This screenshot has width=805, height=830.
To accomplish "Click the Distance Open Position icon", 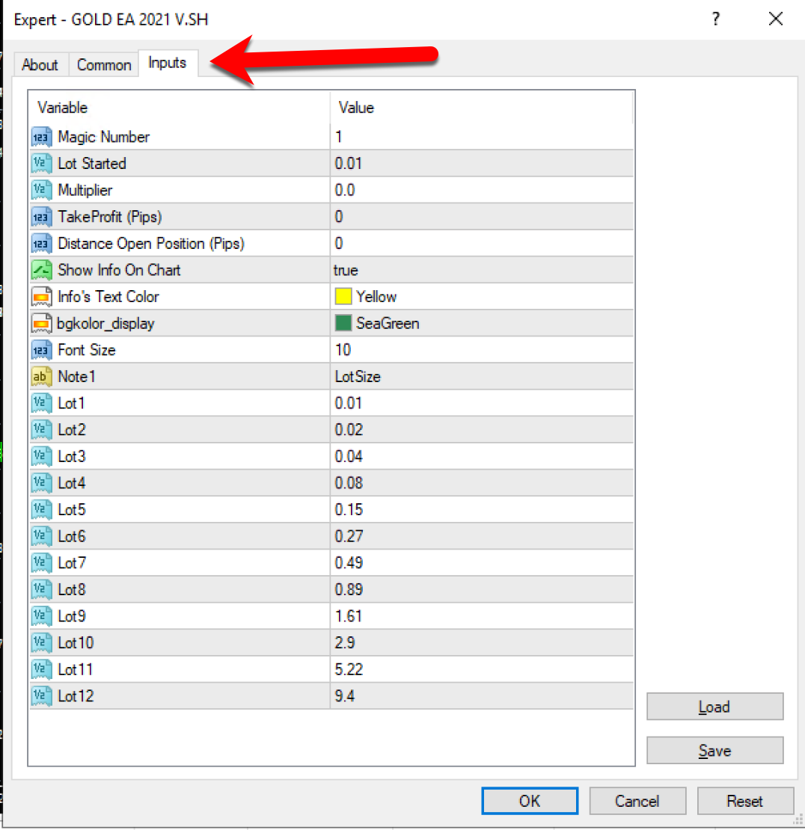I will point(41,244).
